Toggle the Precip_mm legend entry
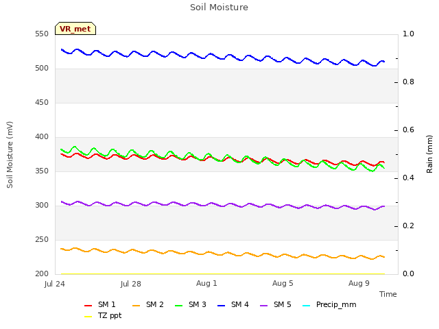The width and height of the screenshot is (439, 329). [329, 304]
